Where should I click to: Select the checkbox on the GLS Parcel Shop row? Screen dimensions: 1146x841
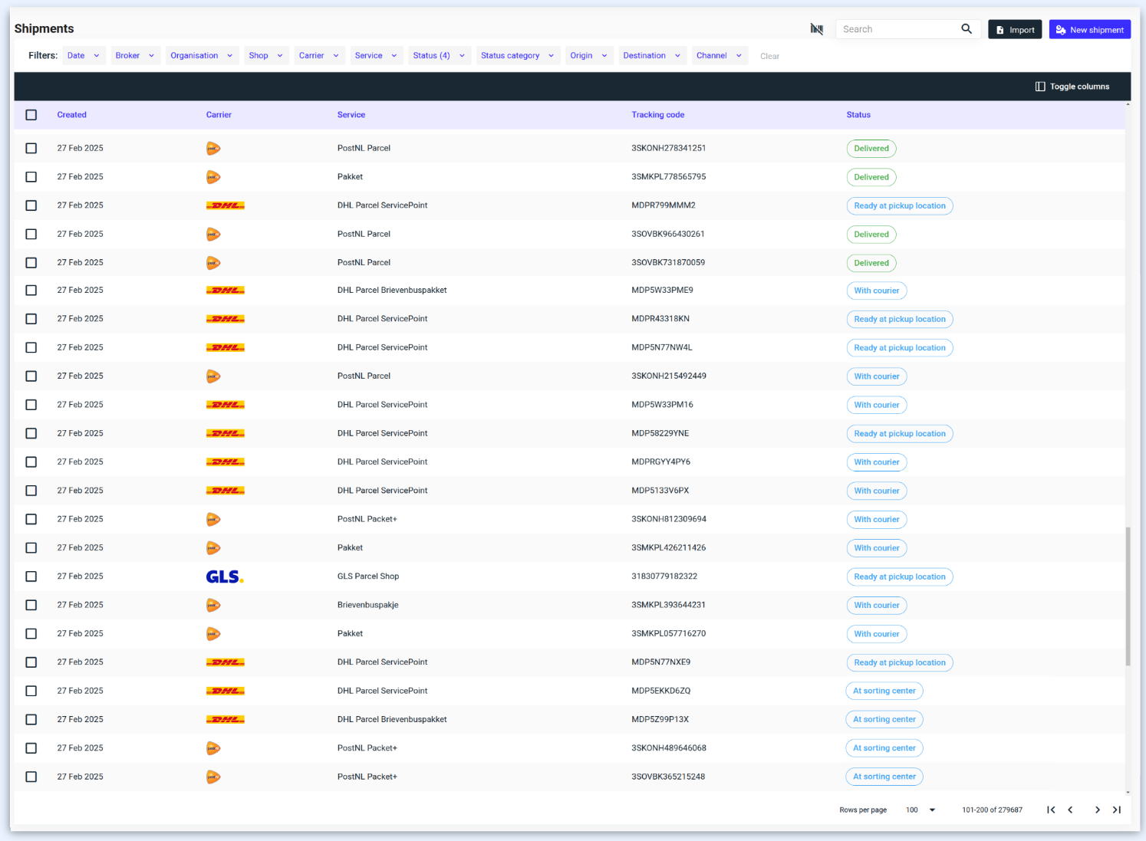coord(31,576)
